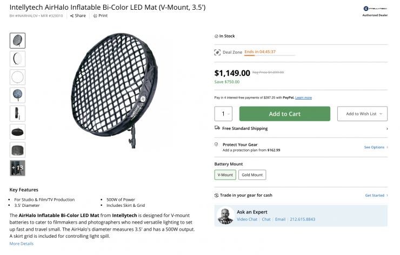Start a Video Chat with an expert
Screen dimensions: 400x255
[x=247, y=219]
